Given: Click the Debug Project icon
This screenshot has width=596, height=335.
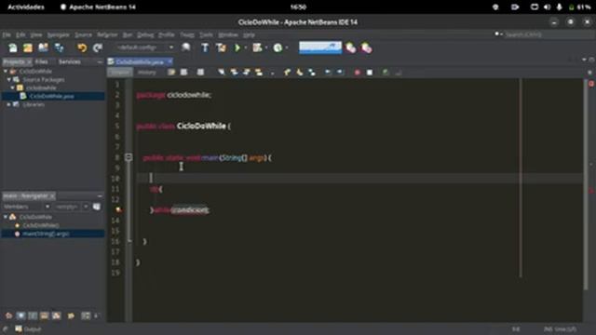Looking at the screenshot, I should pos(257,47).
